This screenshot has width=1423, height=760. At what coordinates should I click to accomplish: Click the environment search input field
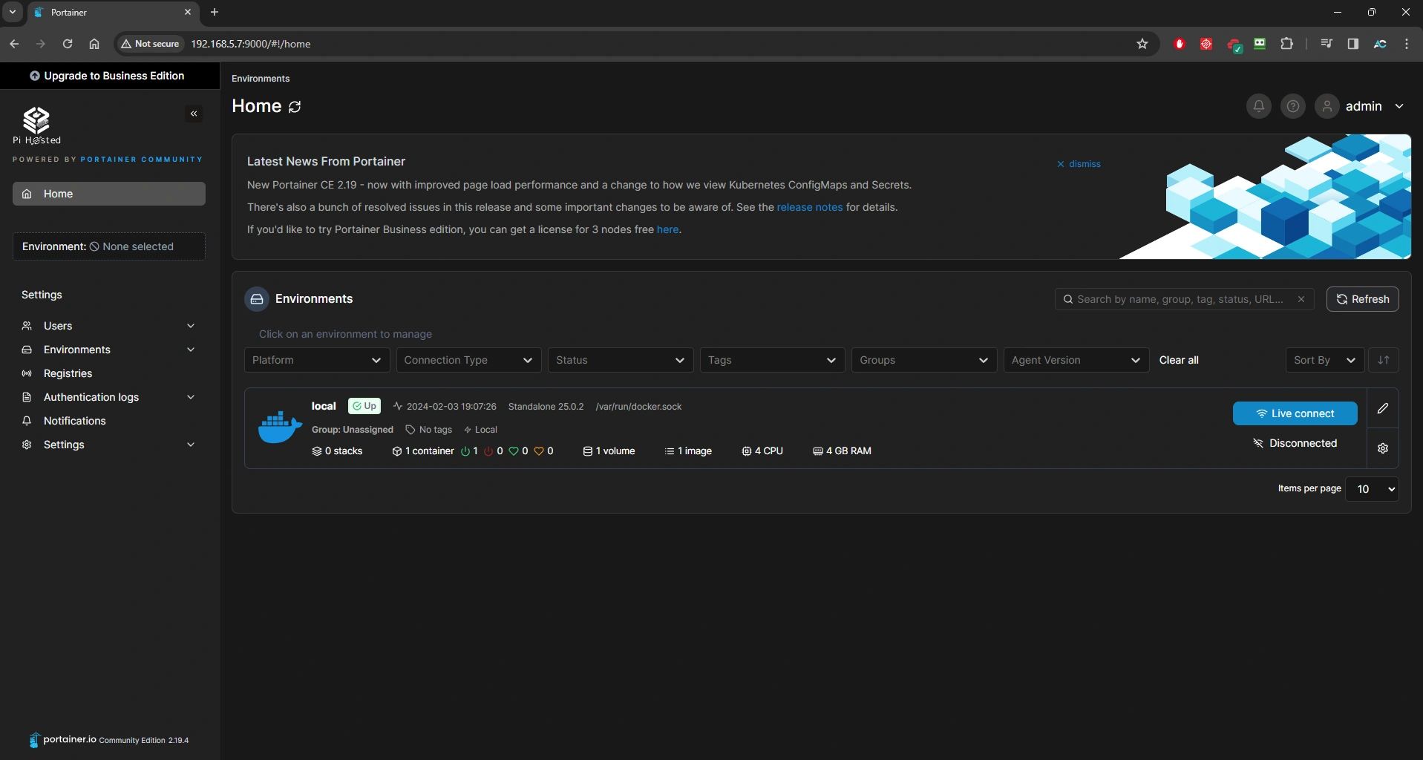[x=1179, y=299]
